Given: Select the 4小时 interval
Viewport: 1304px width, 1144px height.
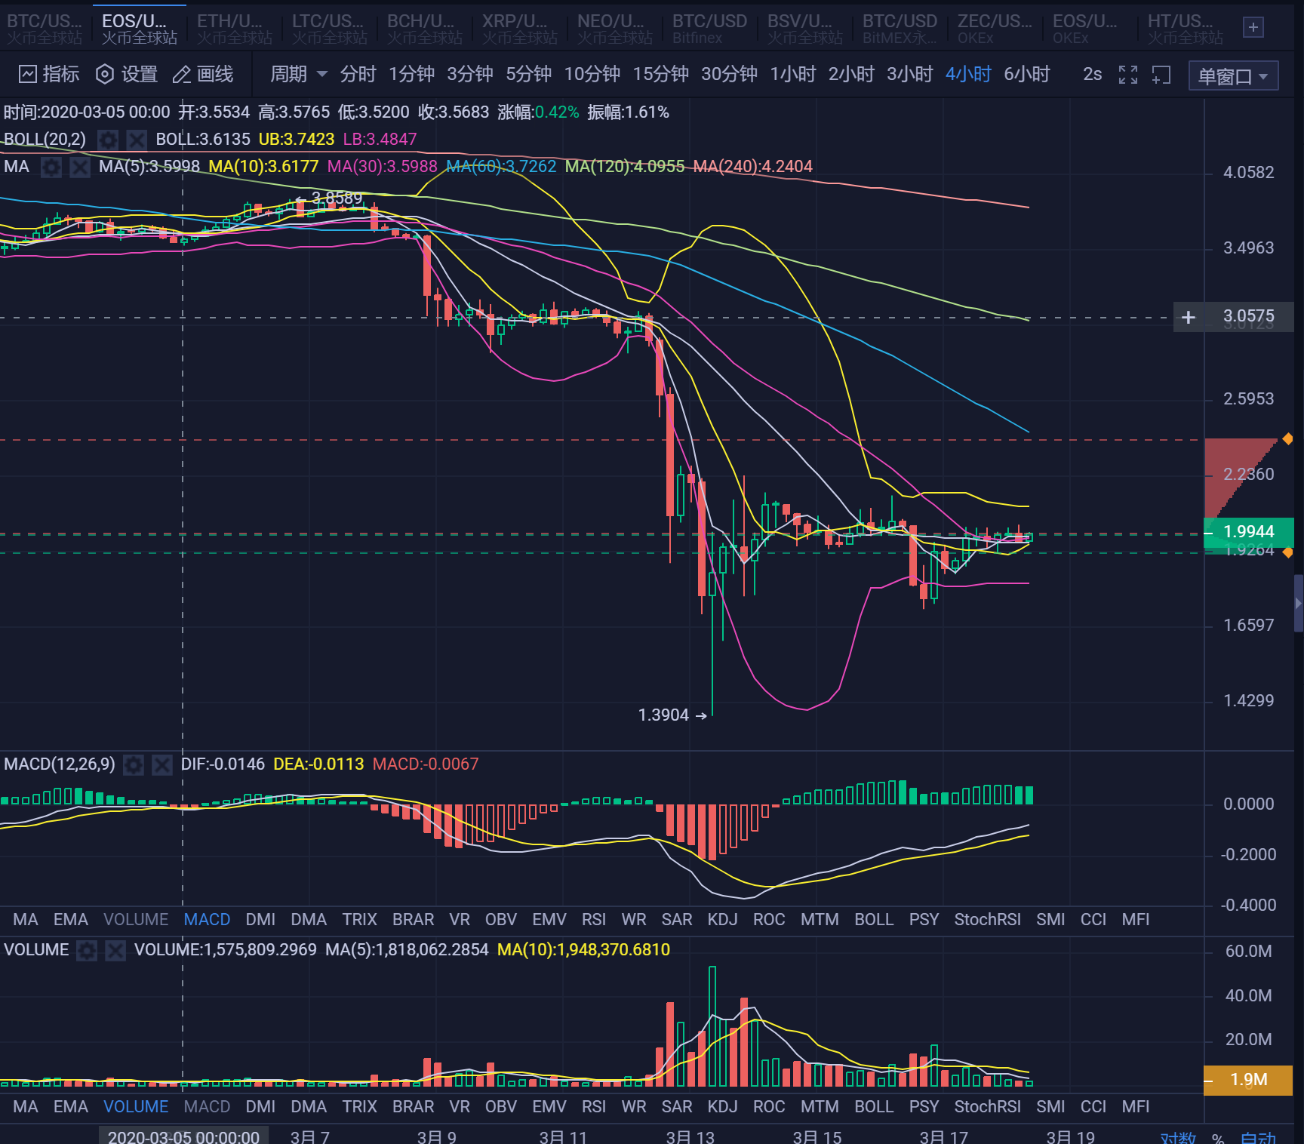Looking at the screenshot, I should point(968,74).
